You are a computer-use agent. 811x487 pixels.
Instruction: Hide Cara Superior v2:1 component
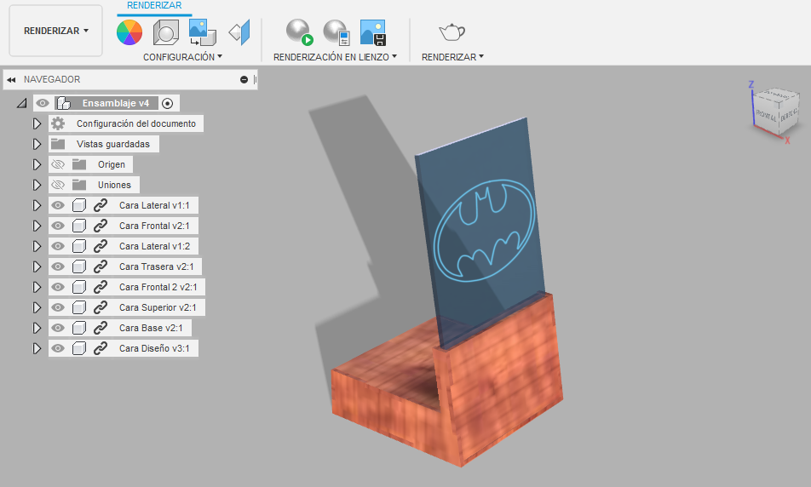click(58, 307)
